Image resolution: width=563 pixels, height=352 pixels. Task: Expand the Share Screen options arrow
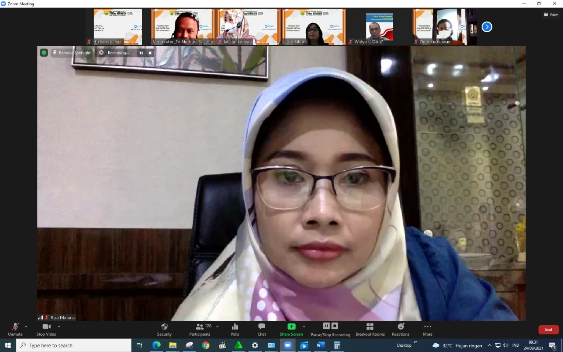(304, 326)
